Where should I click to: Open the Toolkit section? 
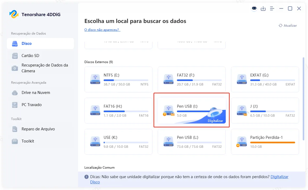point(27,141)
